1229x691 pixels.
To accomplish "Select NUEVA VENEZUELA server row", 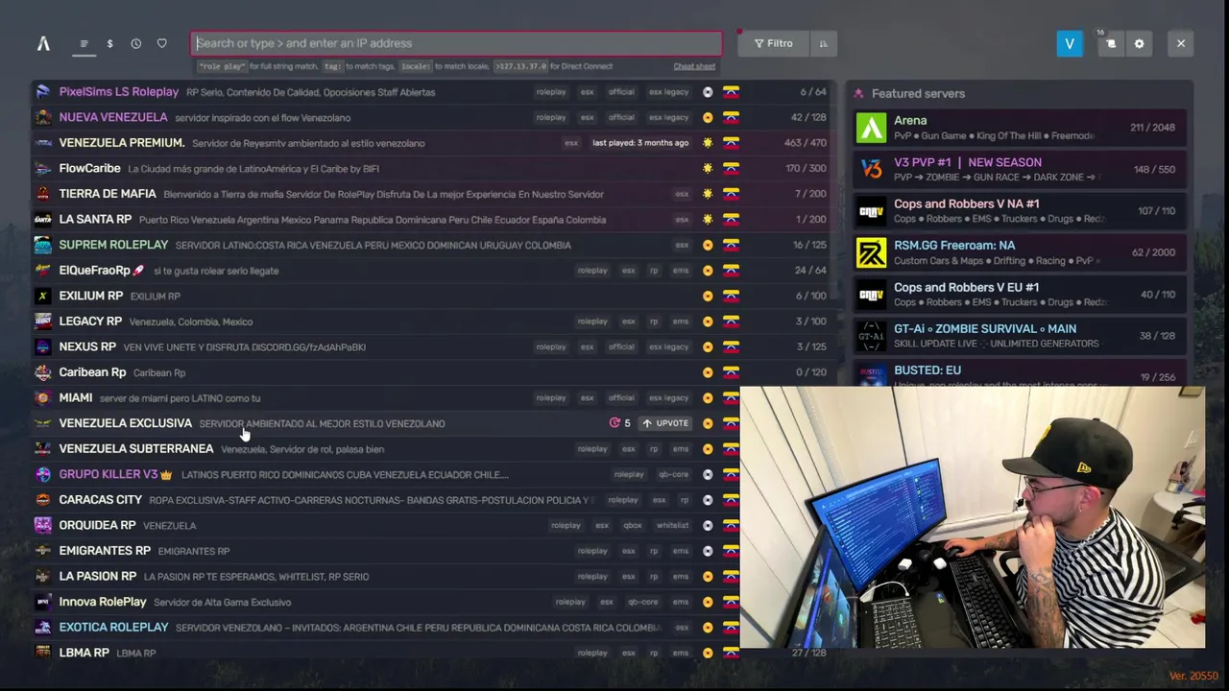I will [432, 117].
